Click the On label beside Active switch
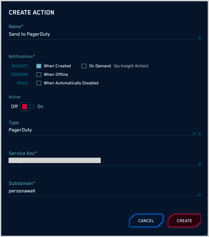This screenshot has width=209, height=237. pos(40,106)
